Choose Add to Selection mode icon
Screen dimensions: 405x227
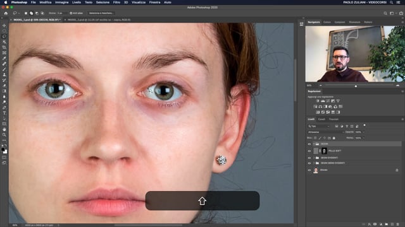tap(31, 13)
